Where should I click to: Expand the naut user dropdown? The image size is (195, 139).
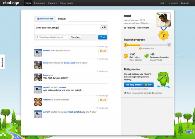click(x=163, y=3)
